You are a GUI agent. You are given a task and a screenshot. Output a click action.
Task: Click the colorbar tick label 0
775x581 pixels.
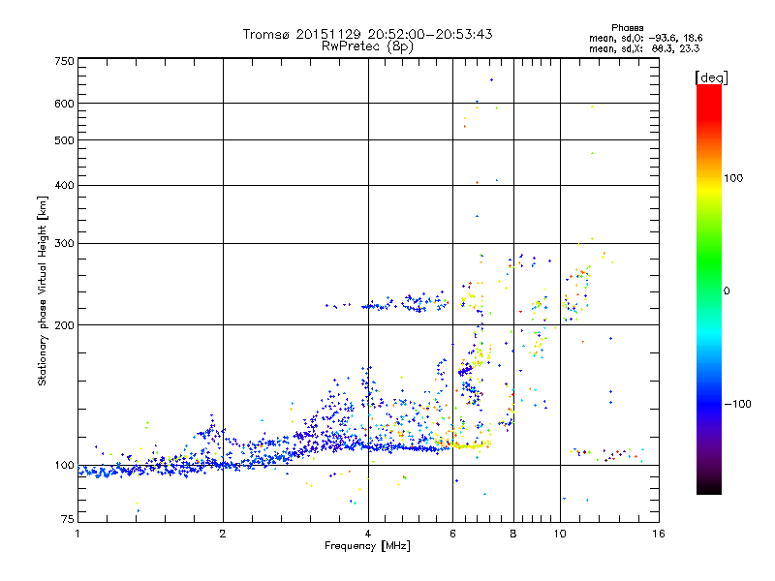(x=727, y=290)
